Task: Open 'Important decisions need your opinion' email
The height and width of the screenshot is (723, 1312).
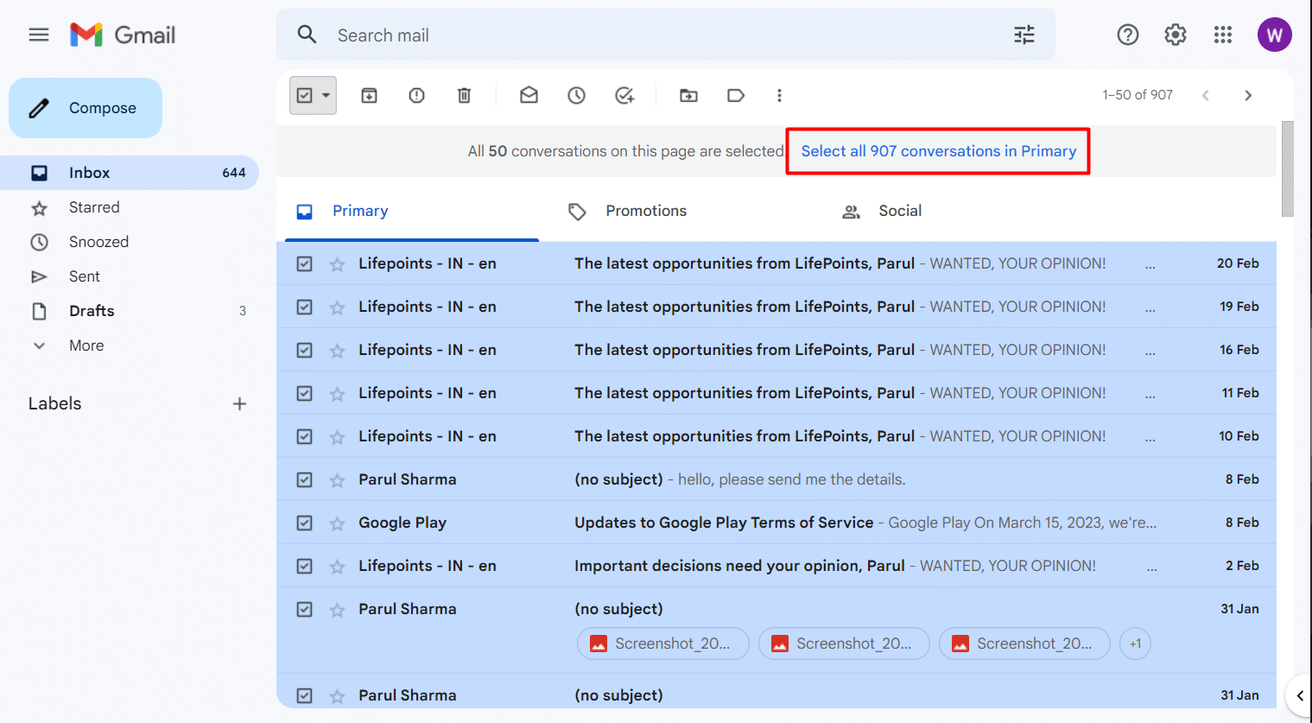Action: pyautogui.click(x=776, y=566)
